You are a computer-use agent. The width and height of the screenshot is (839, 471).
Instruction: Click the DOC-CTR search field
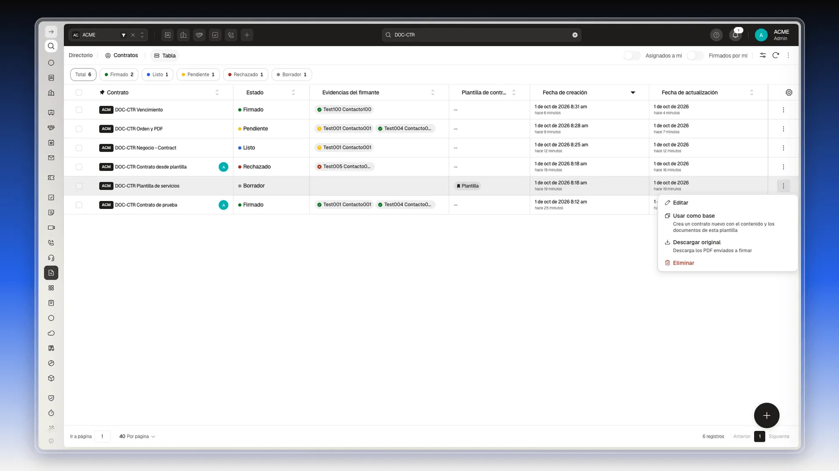coord(482,35)
